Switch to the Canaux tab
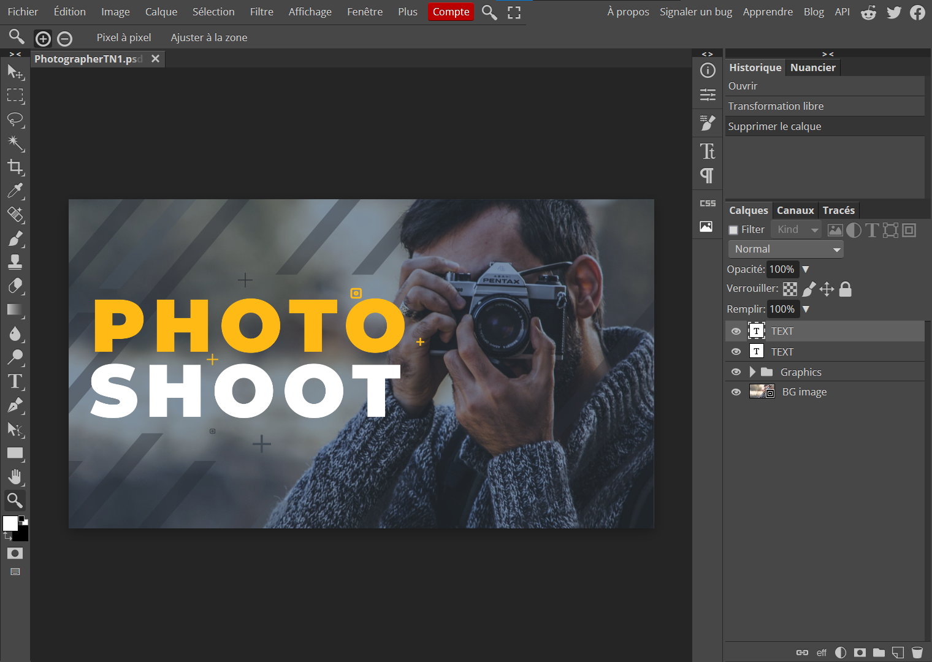The height and width of the screenshot is (662, 932). click(x=795, y=210)
